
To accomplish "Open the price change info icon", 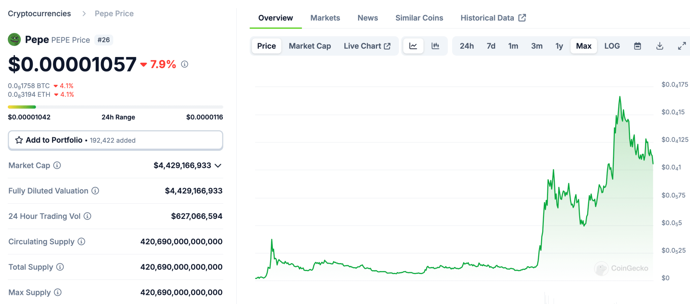I will (185, 64).
